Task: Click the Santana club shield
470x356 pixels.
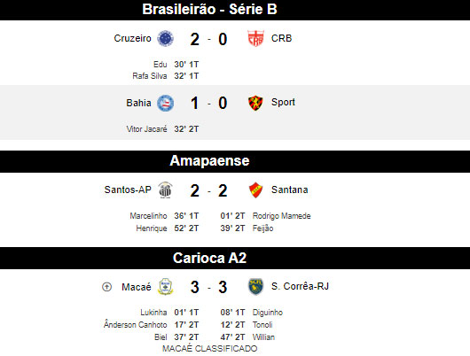Action: coord(255,190)
